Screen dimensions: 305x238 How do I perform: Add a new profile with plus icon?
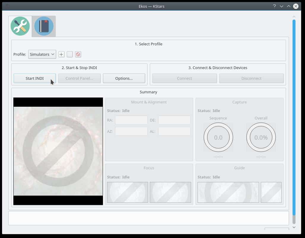tap(61, 55)
